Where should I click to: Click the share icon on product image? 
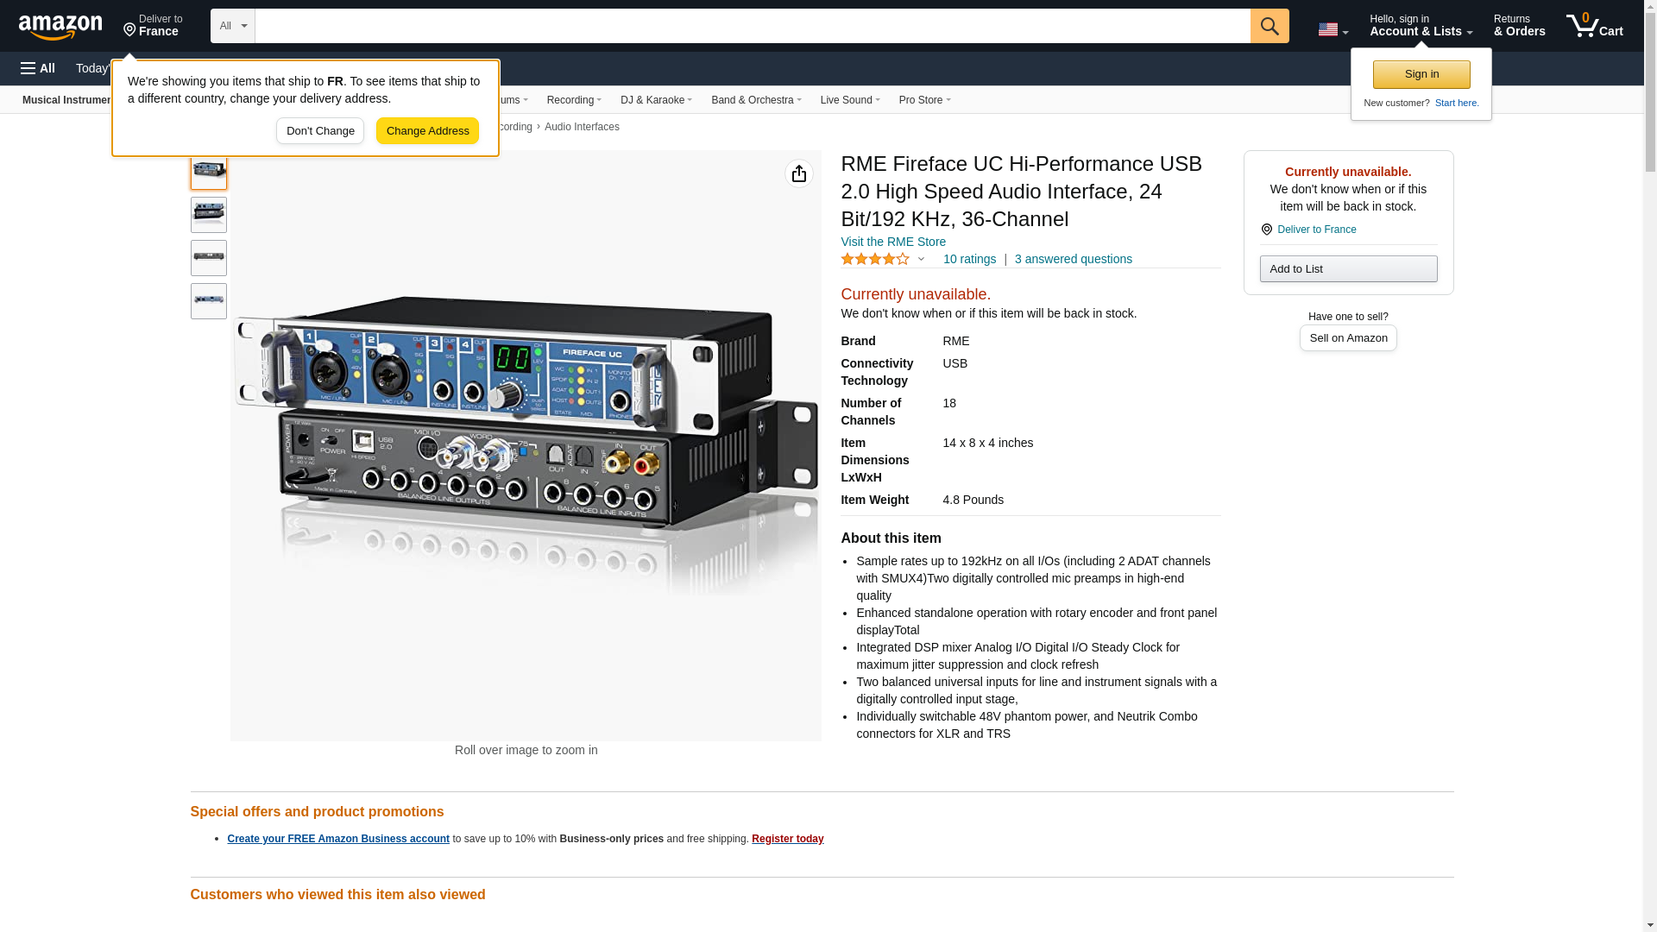pos(798,173)
